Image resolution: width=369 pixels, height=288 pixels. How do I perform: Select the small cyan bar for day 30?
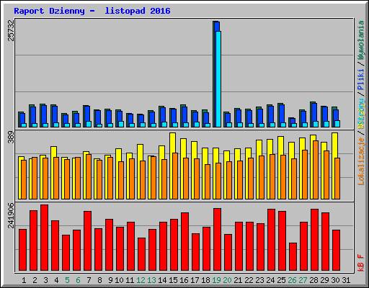pos(337,124)
